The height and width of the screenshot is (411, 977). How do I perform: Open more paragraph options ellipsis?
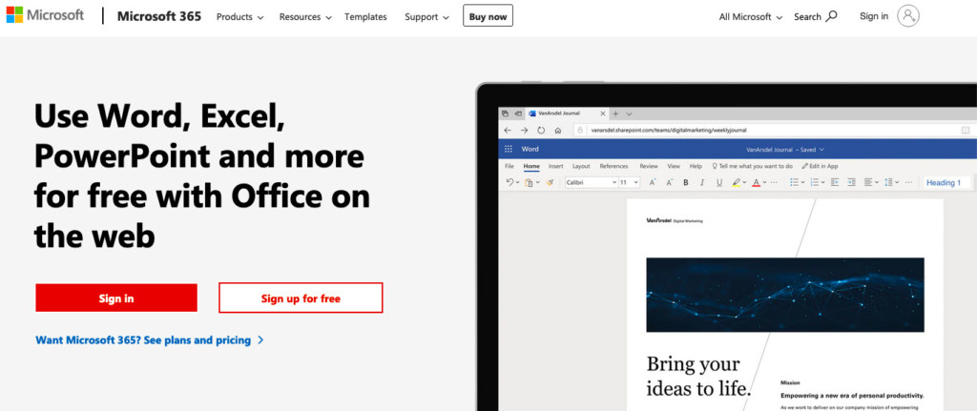(x=909, y=182)
